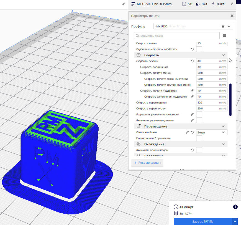Click the infill 5% icon
This screenshot has height=225, width=241.
click(184, 4)
